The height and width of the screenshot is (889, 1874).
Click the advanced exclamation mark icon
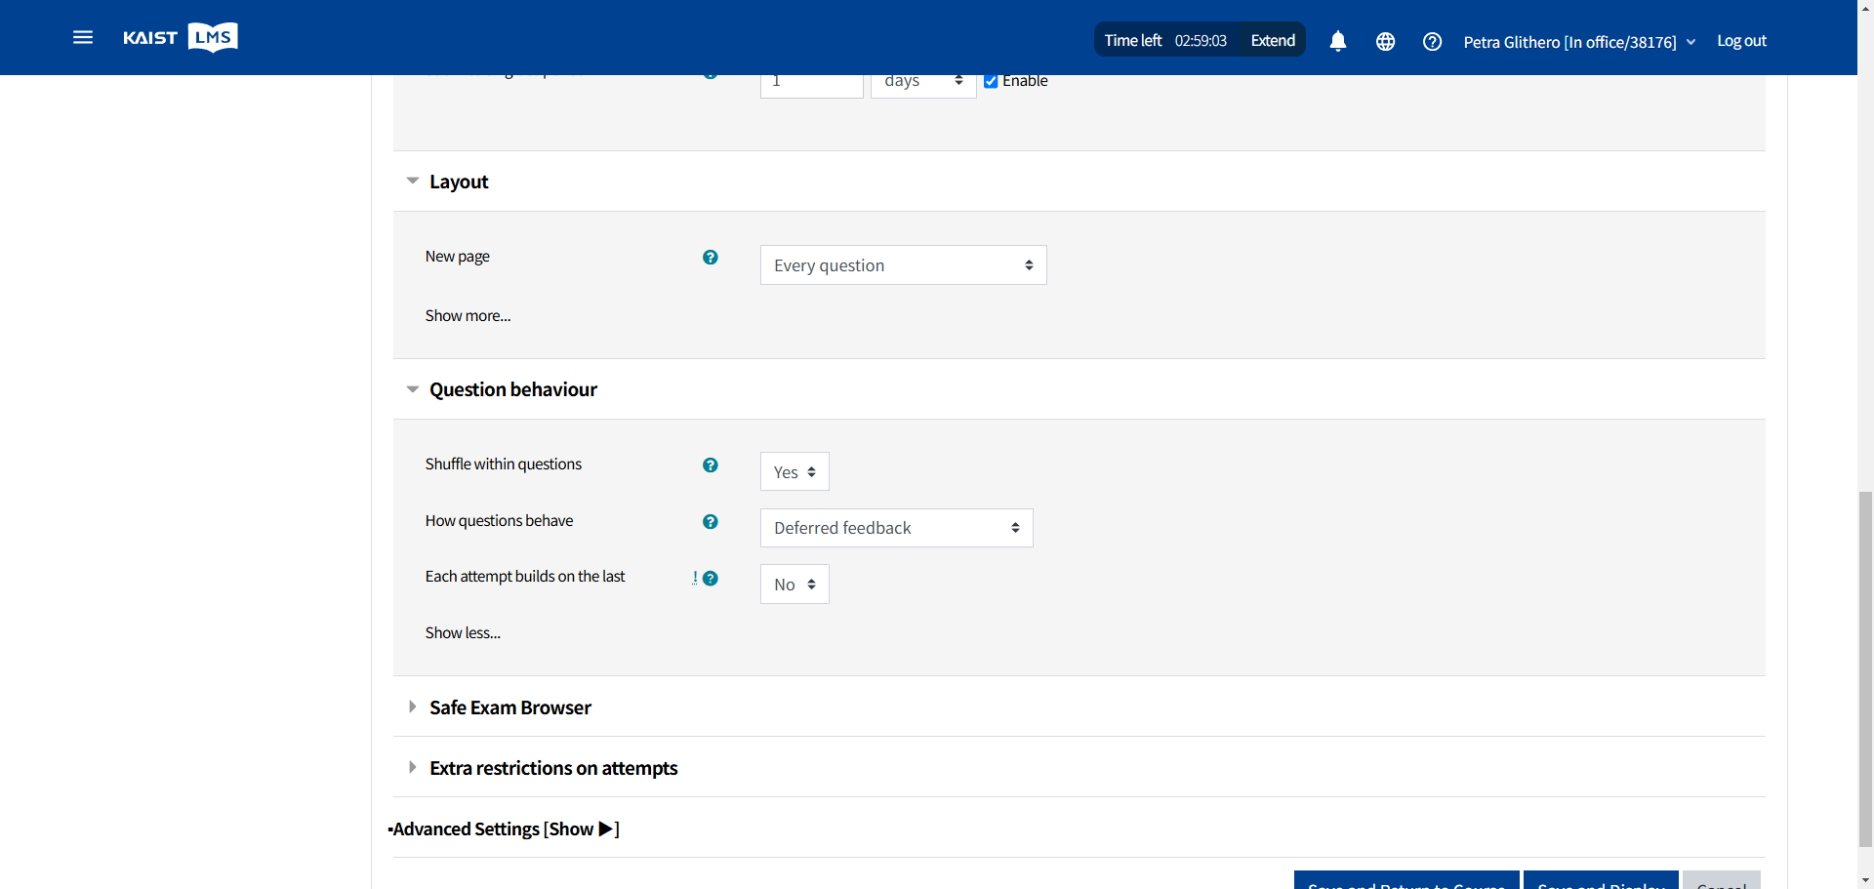pyautogui.click(x=695, y=578)
